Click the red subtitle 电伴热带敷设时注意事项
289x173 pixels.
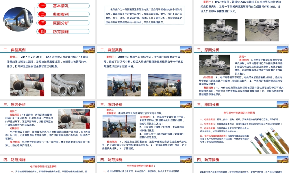click(x=43, y=166)
